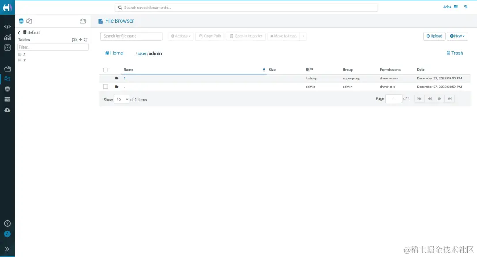The height and width of the screenshot is (257, 477).
Task: Open query history icon in header
Action: (466, 7)
